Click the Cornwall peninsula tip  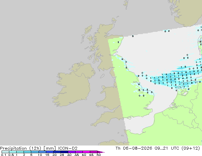[92, 125]
